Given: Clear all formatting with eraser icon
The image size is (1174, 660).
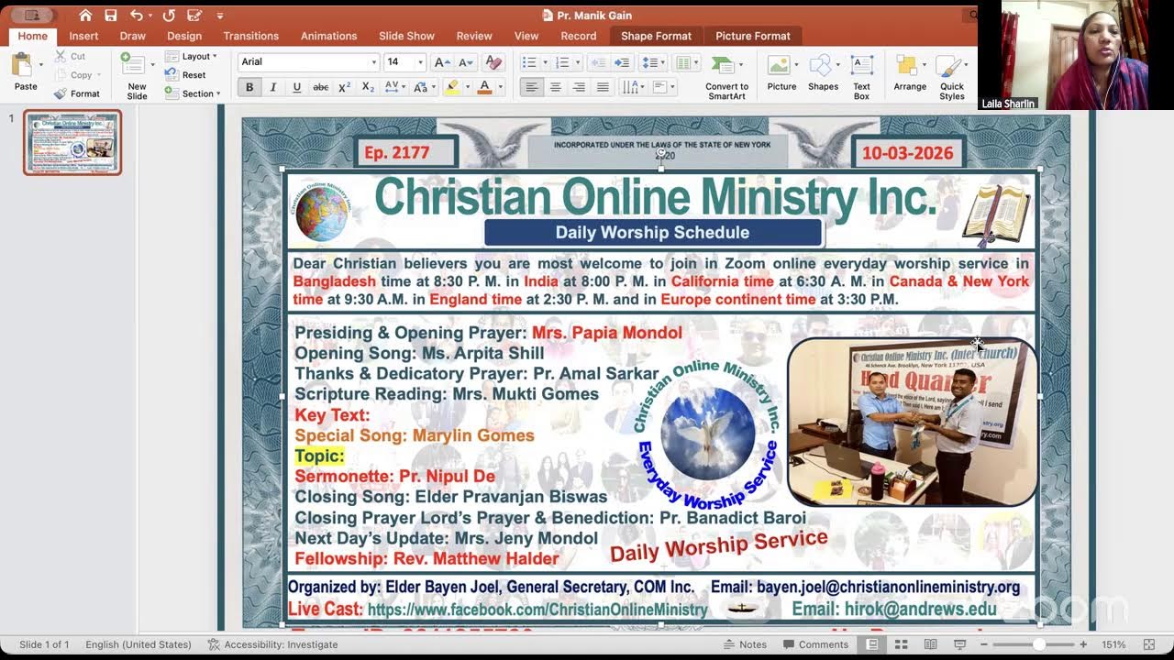Looking at the screenshot, I should [x=493, y=62].
